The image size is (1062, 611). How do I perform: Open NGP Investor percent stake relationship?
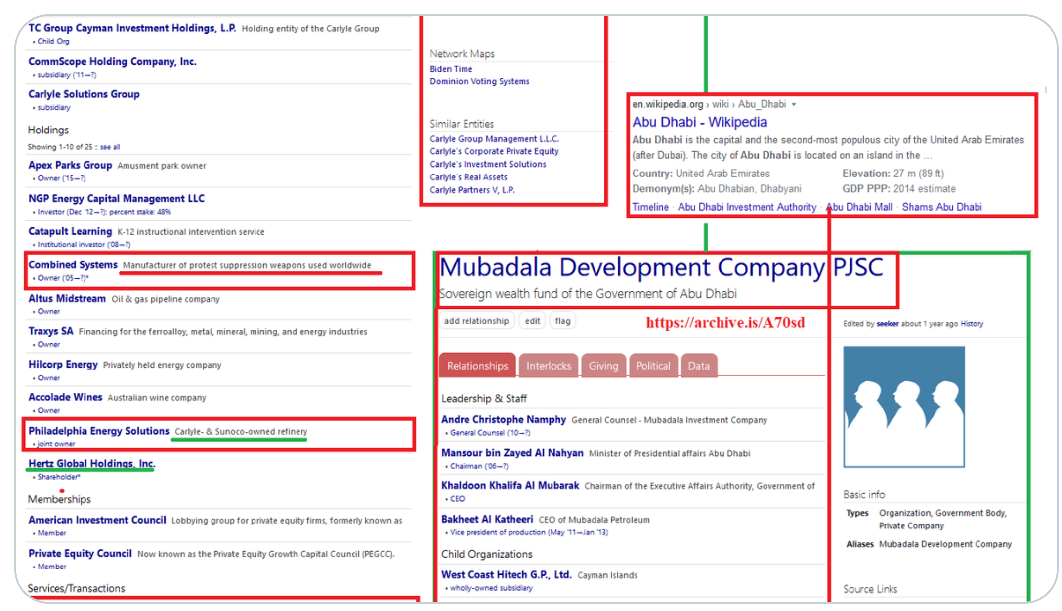point(104,212)
